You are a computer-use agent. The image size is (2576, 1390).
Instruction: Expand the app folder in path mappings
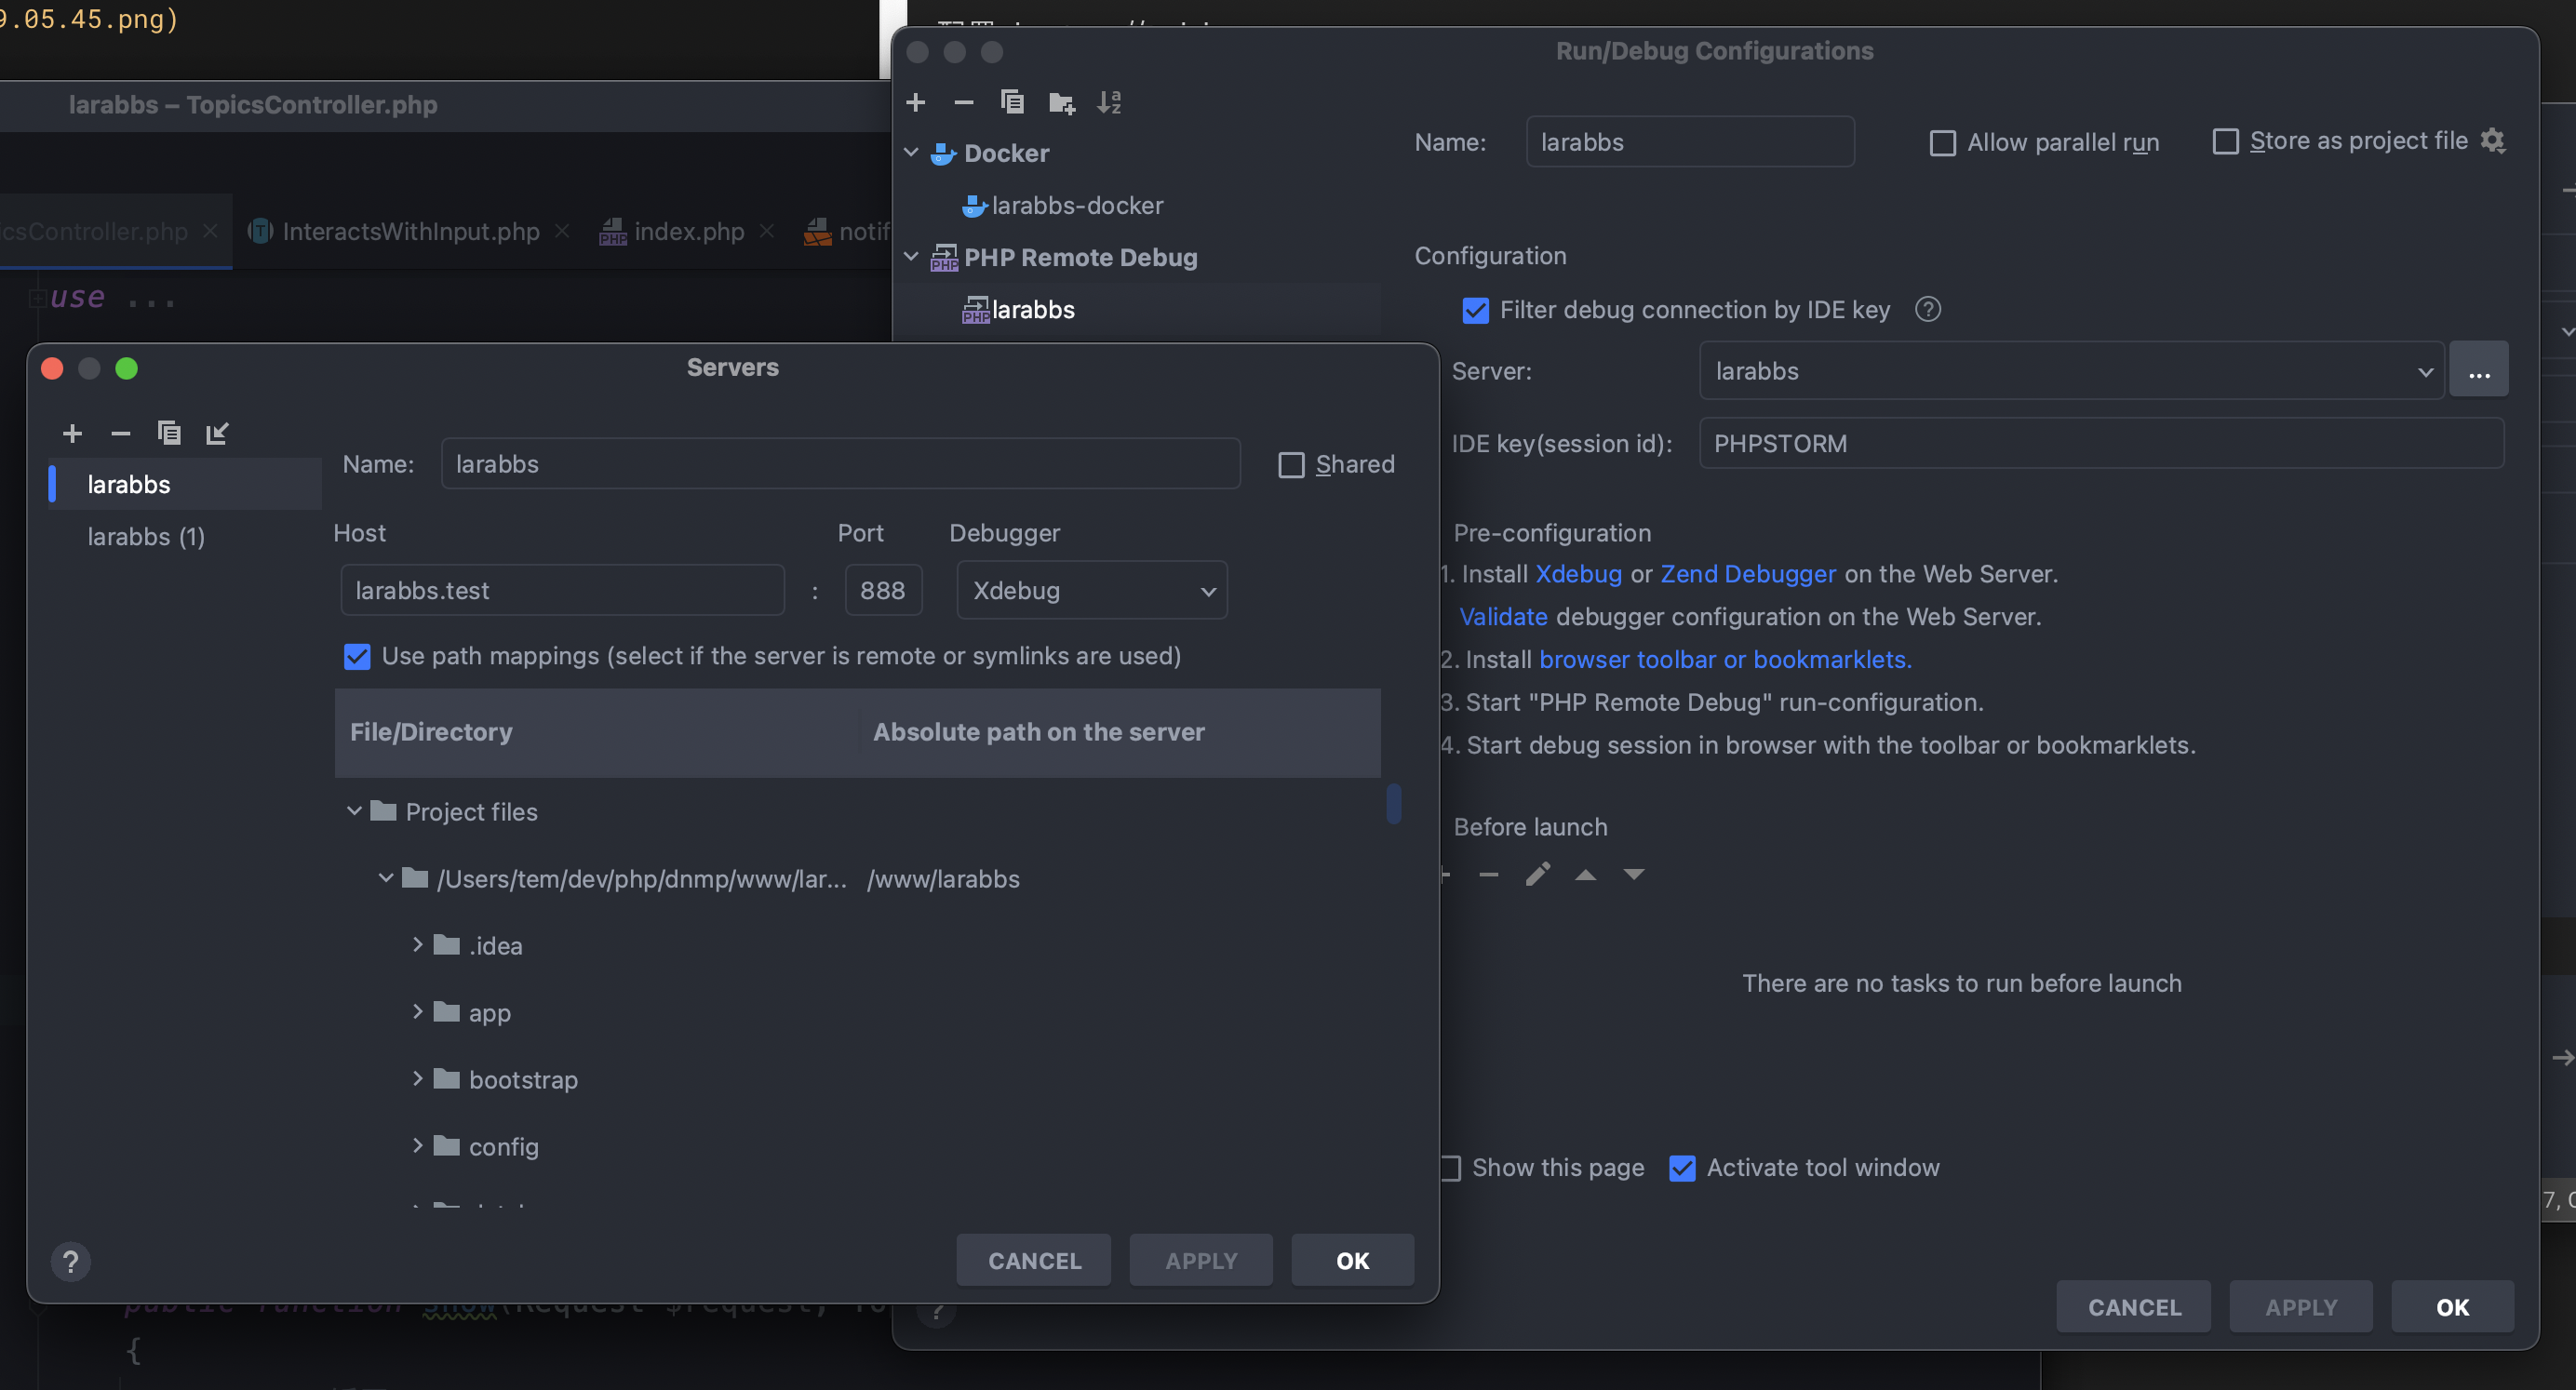click(417, 1012)
